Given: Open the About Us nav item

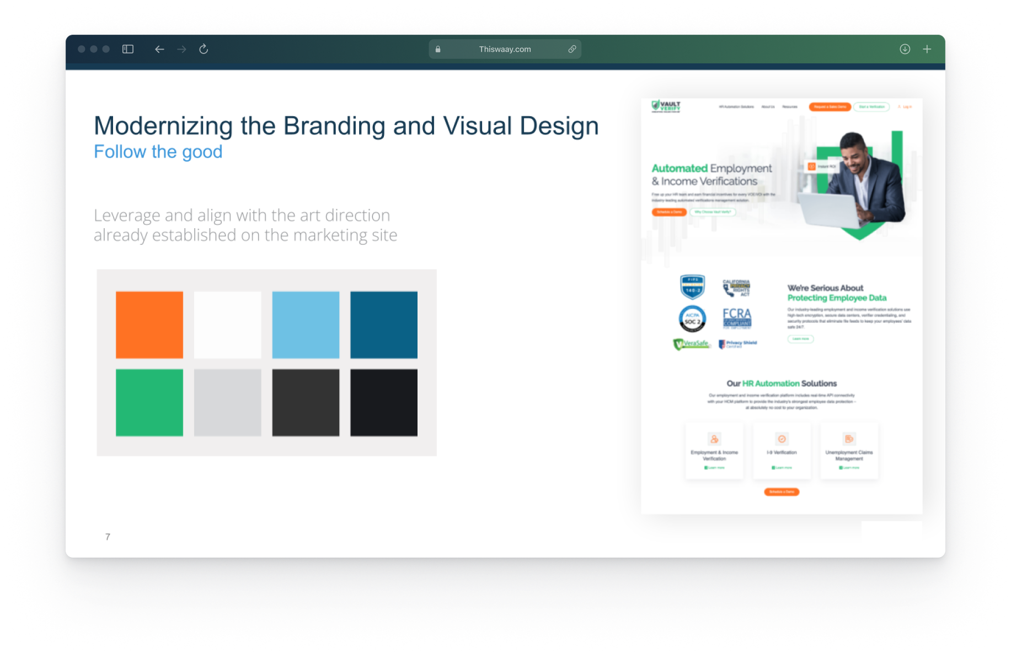Looking at the screenshot, I should pos(768,107).
